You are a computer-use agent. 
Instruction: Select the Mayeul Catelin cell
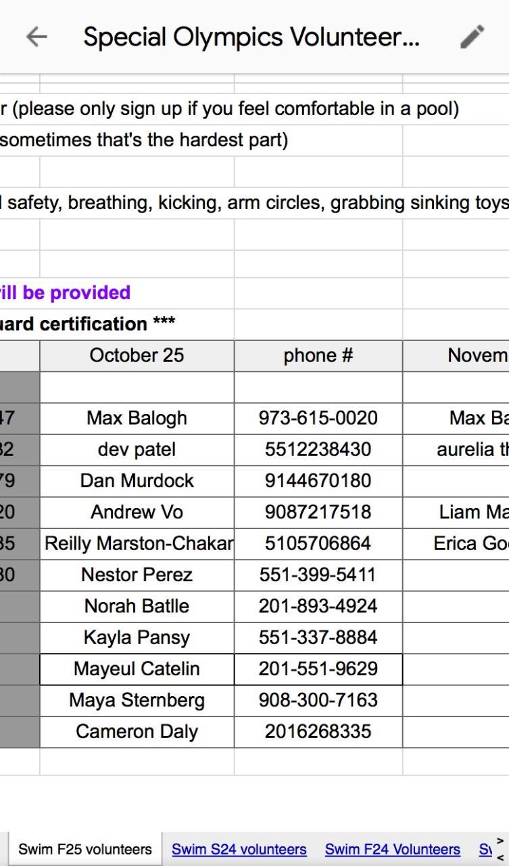click(137, 669)
